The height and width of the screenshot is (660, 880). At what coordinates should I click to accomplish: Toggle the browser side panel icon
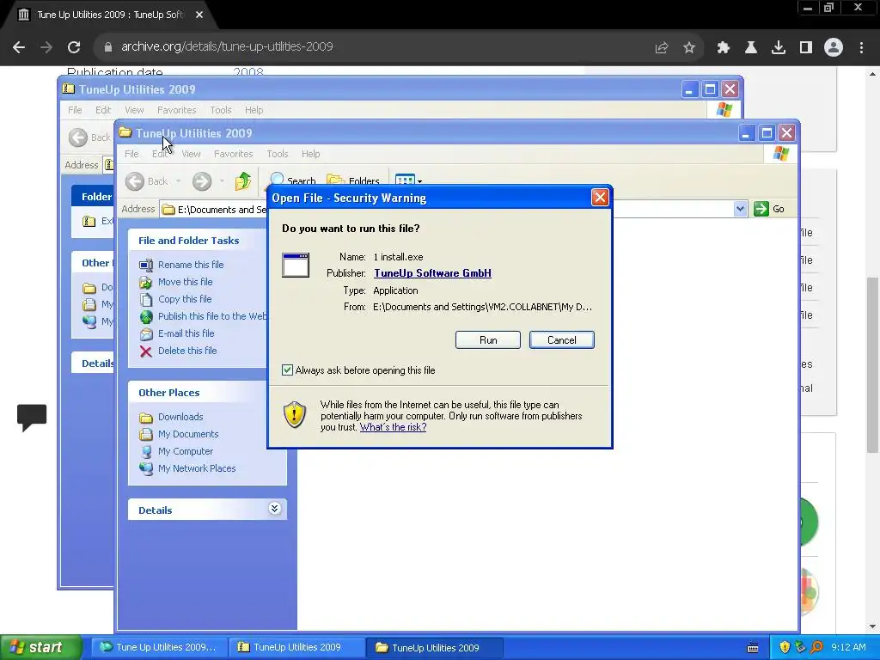806,48
